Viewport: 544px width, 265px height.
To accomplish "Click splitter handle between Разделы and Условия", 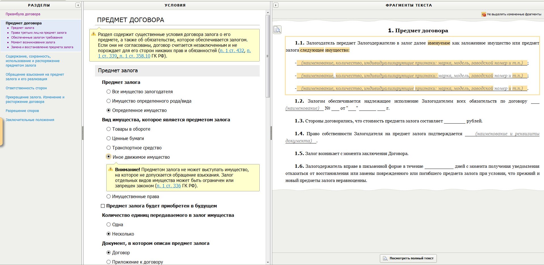I will [82, 133].
